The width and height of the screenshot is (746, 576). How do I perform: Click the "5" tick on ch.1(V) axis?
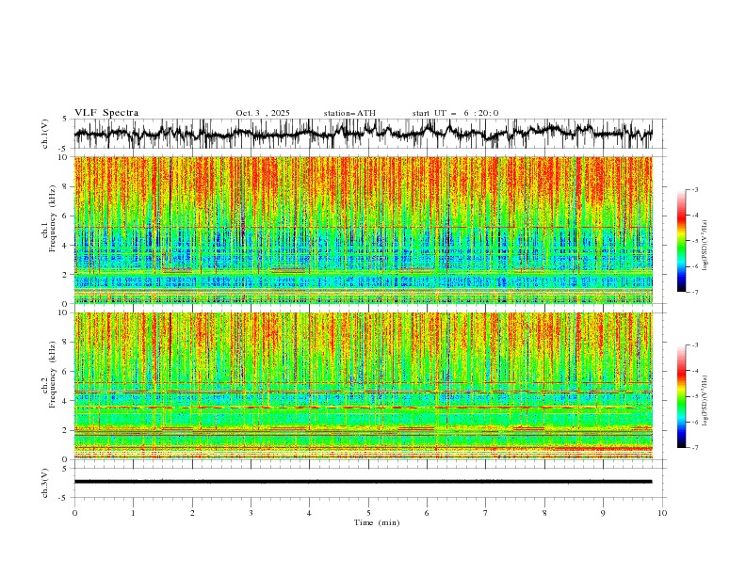click(x=64, y=120)
